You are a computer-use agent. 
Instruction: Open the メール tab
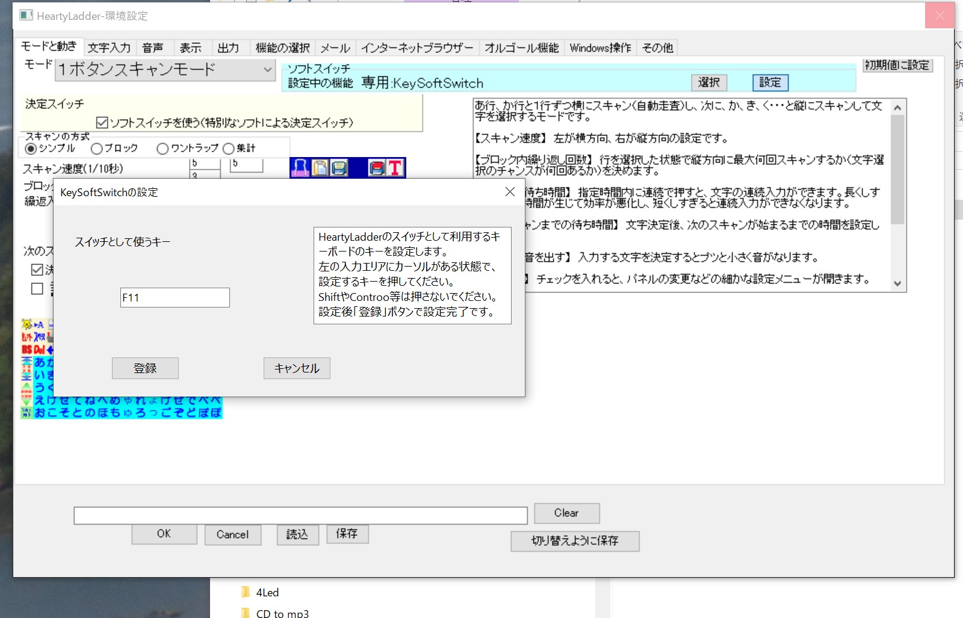pos(335,48)
